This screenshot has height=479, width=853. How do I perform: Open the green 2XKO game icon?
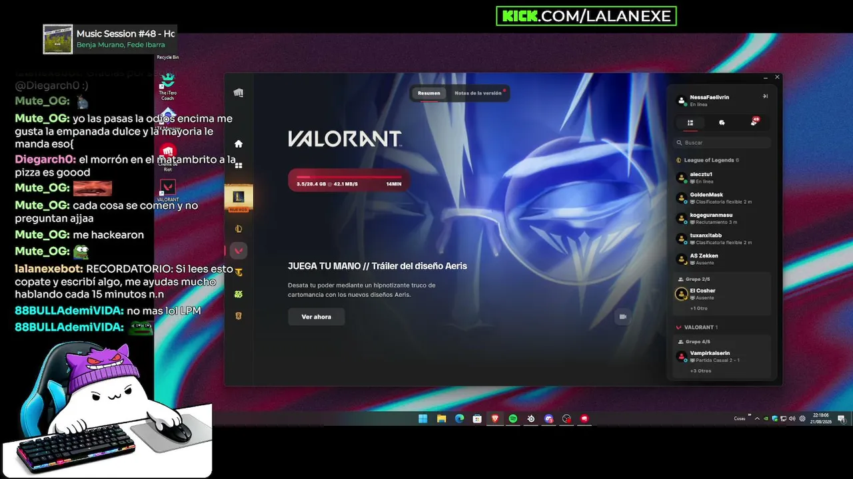[x=239, y=294]
